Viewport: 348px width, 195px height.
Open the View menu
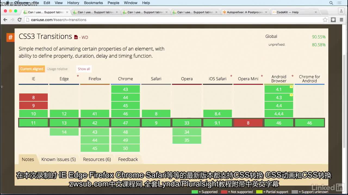point(59,3)
